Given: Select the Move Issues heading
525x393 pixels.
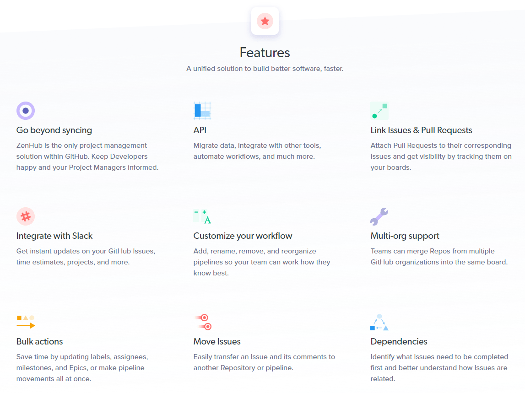Looking at the screenshot, I should point(217,341).
